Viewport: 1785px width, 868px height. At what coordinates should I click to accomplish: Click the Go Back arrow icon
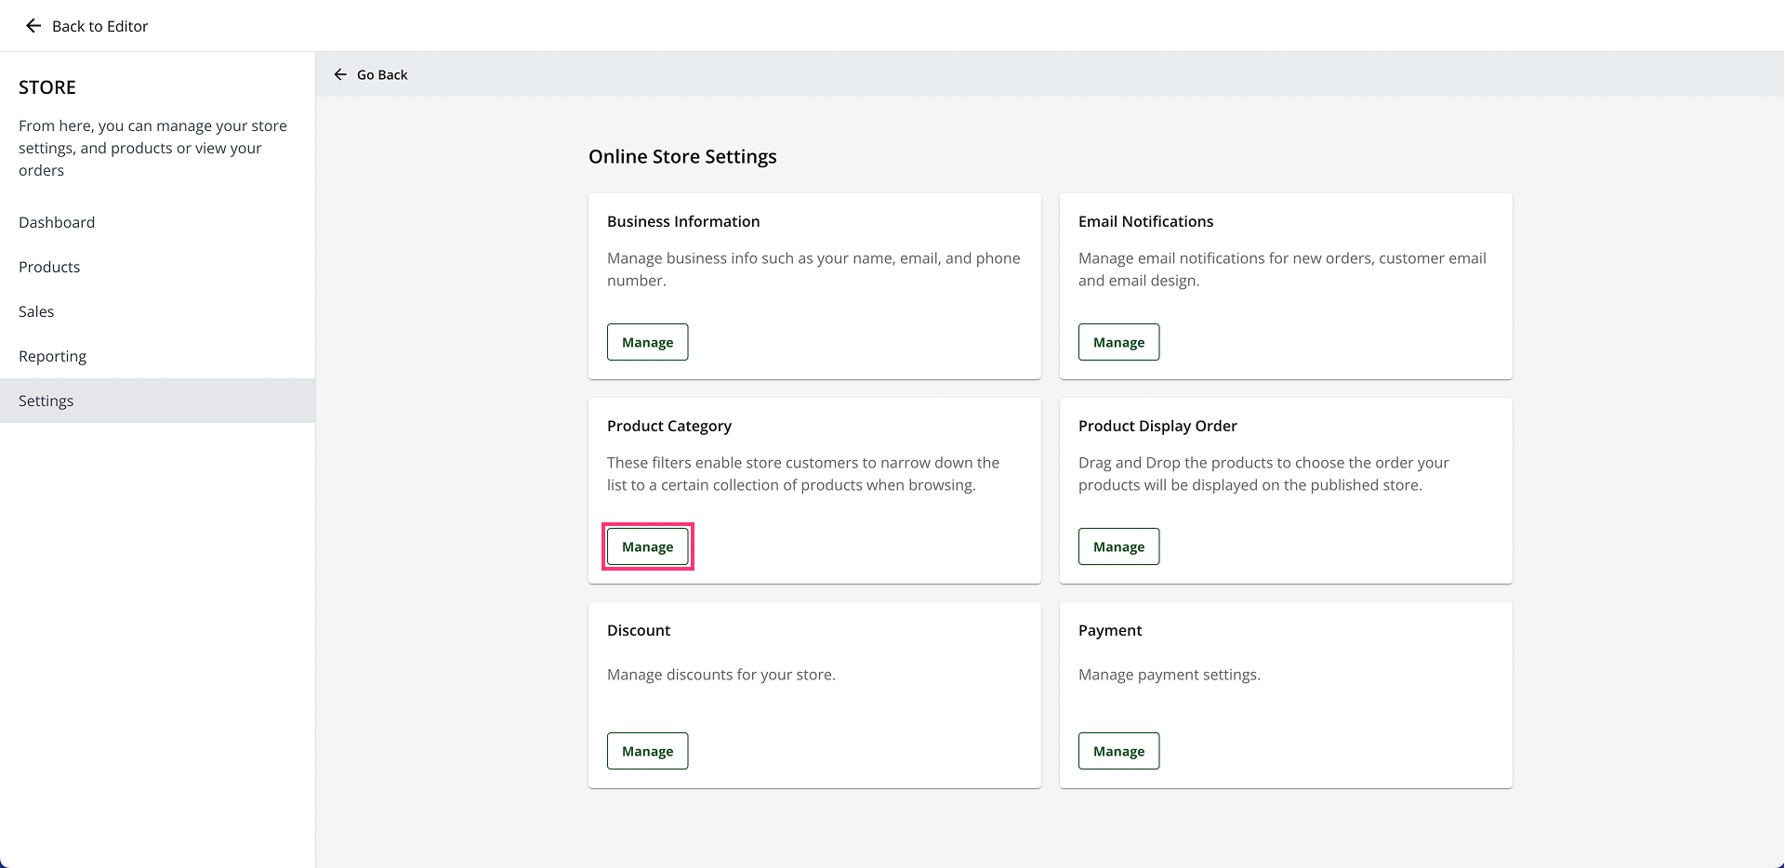pyautogui.click(x=340, y=74)
